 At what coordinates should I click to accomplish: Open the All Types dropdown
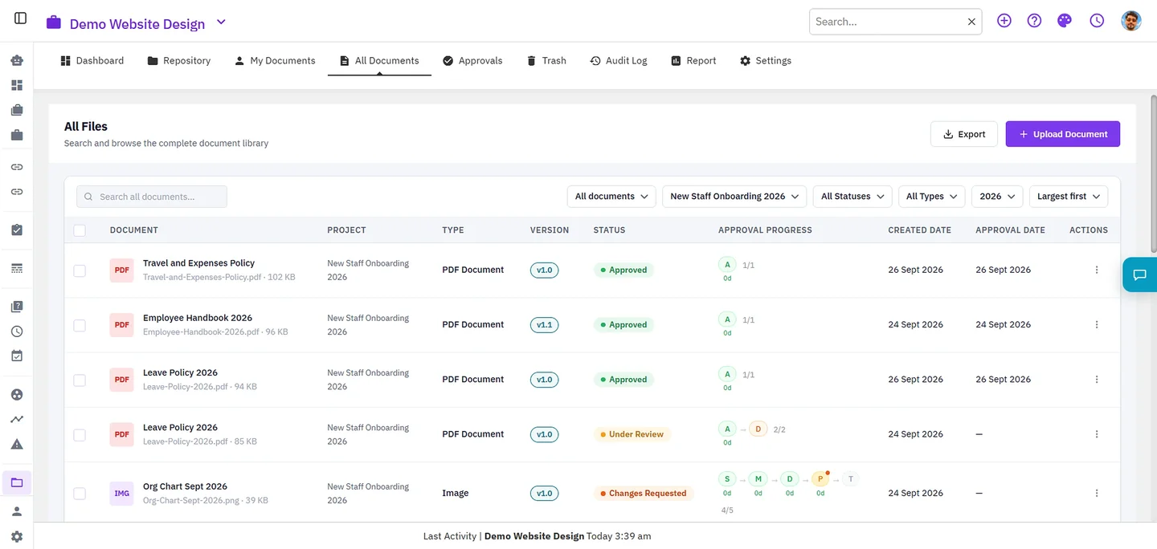click(x=931, y=196)
